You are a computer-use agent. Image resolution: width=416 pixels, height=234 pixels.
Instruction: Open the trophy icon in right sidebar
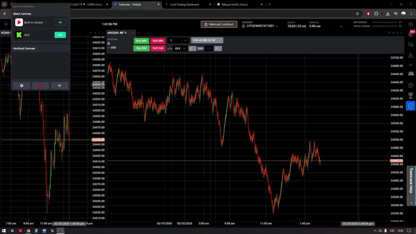coord(411,95)
